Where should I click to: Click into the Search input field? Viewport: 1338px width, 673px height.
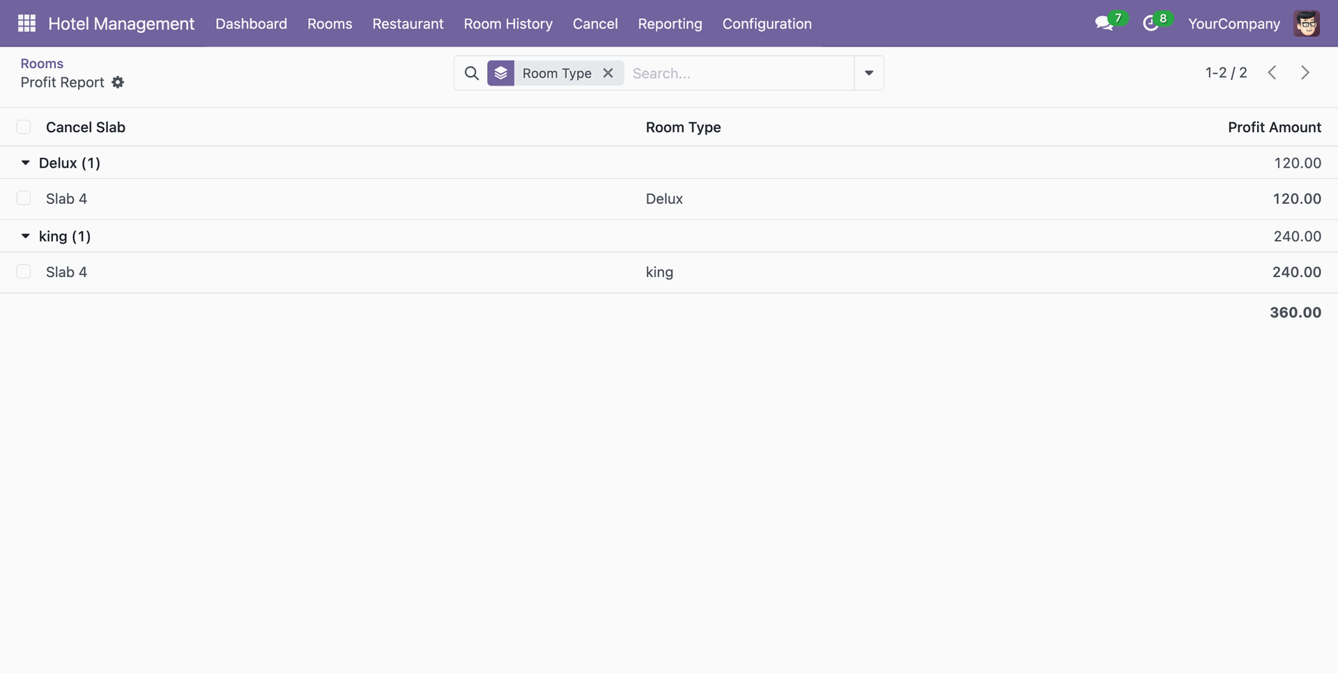coord(739,73)
